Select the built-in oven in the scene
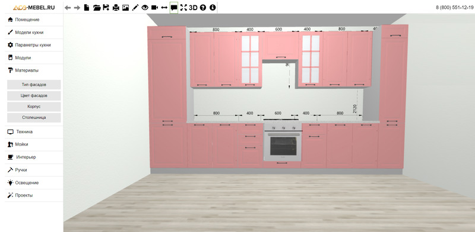The width and height of the screenshot is (475, 232). pyautogui.click(x=283, y=142)
